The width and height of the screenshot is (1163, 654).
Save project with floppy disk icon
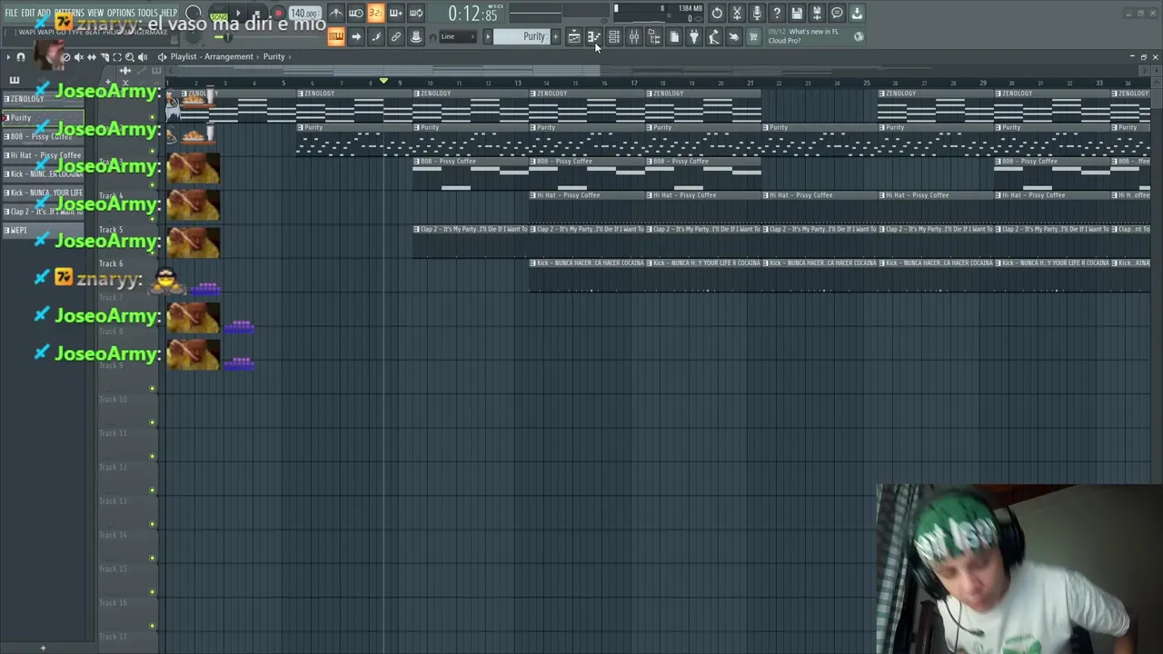click(x=797, y=13)
